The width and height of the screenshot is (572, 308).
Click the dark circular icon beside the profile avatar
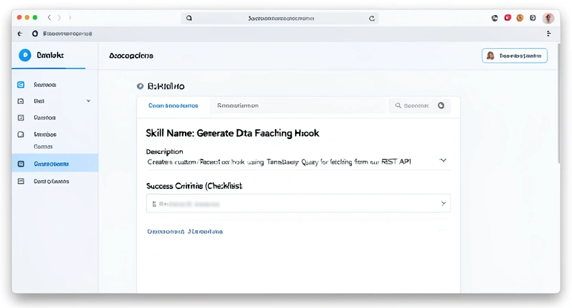pos(533,18)
